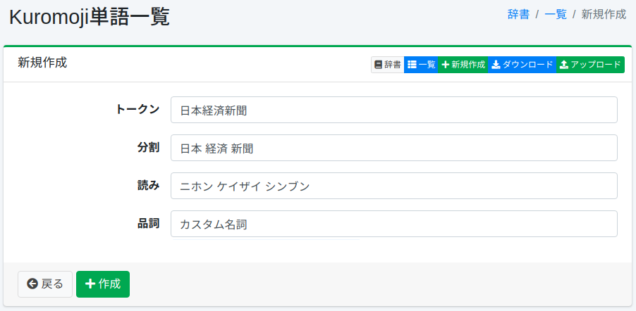Focus the トークン input field

(393, 110)
